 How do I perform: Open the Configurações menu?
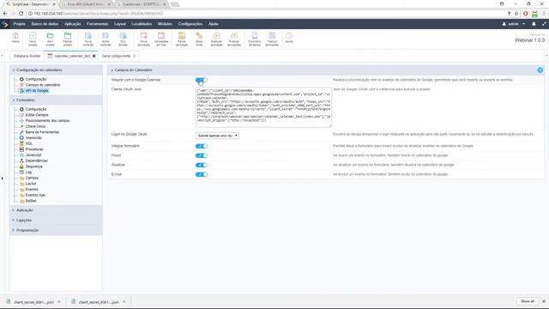pos(190,24)
